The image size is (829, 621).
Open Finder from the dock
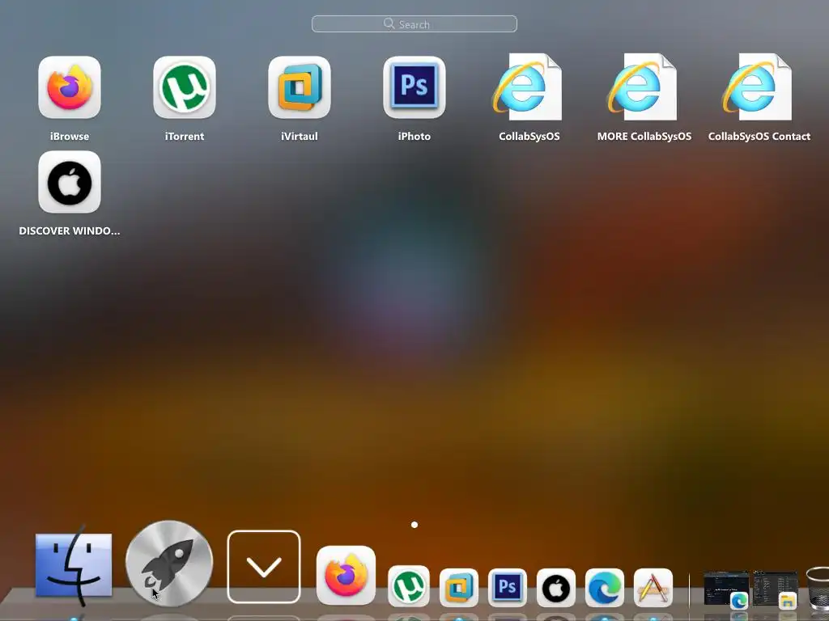[74, 565]
